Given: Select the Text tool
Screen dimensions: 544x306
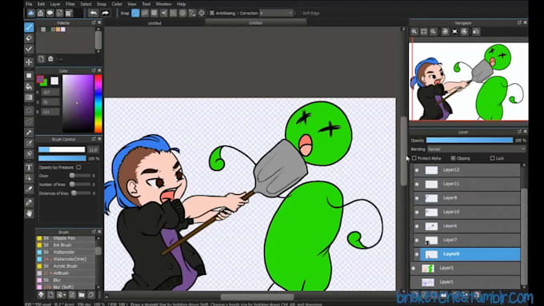Looking at the screenshot, I should (29, 168).
